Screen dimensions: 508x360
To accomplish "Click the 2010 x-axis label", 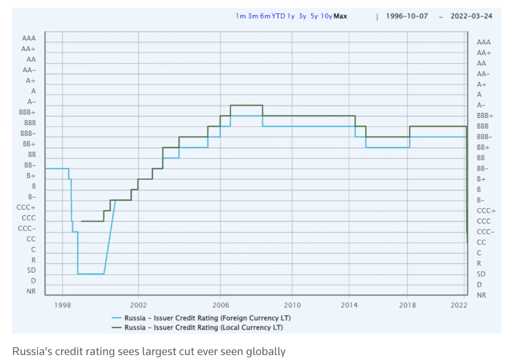I will [292, 305].
